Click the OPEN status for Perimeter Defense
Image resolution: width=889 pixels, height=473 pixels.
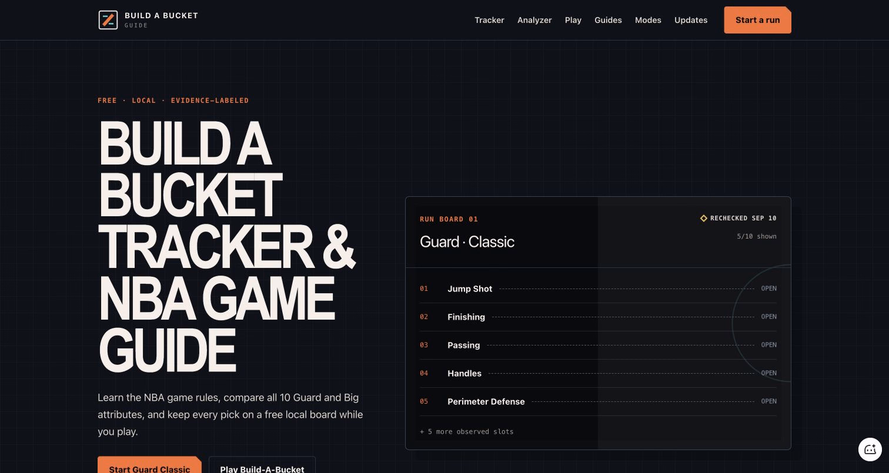[768, 401]
